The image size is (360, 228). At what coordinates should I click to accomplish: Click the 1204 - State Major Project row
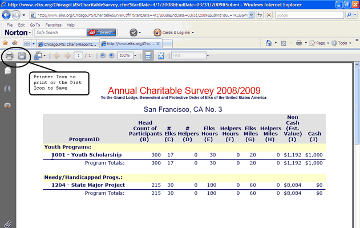click(184, 185)
